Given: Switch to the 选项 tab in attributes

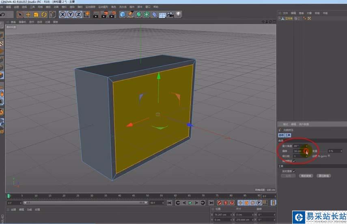Looking at the screenshot, I should click(281, 135).
